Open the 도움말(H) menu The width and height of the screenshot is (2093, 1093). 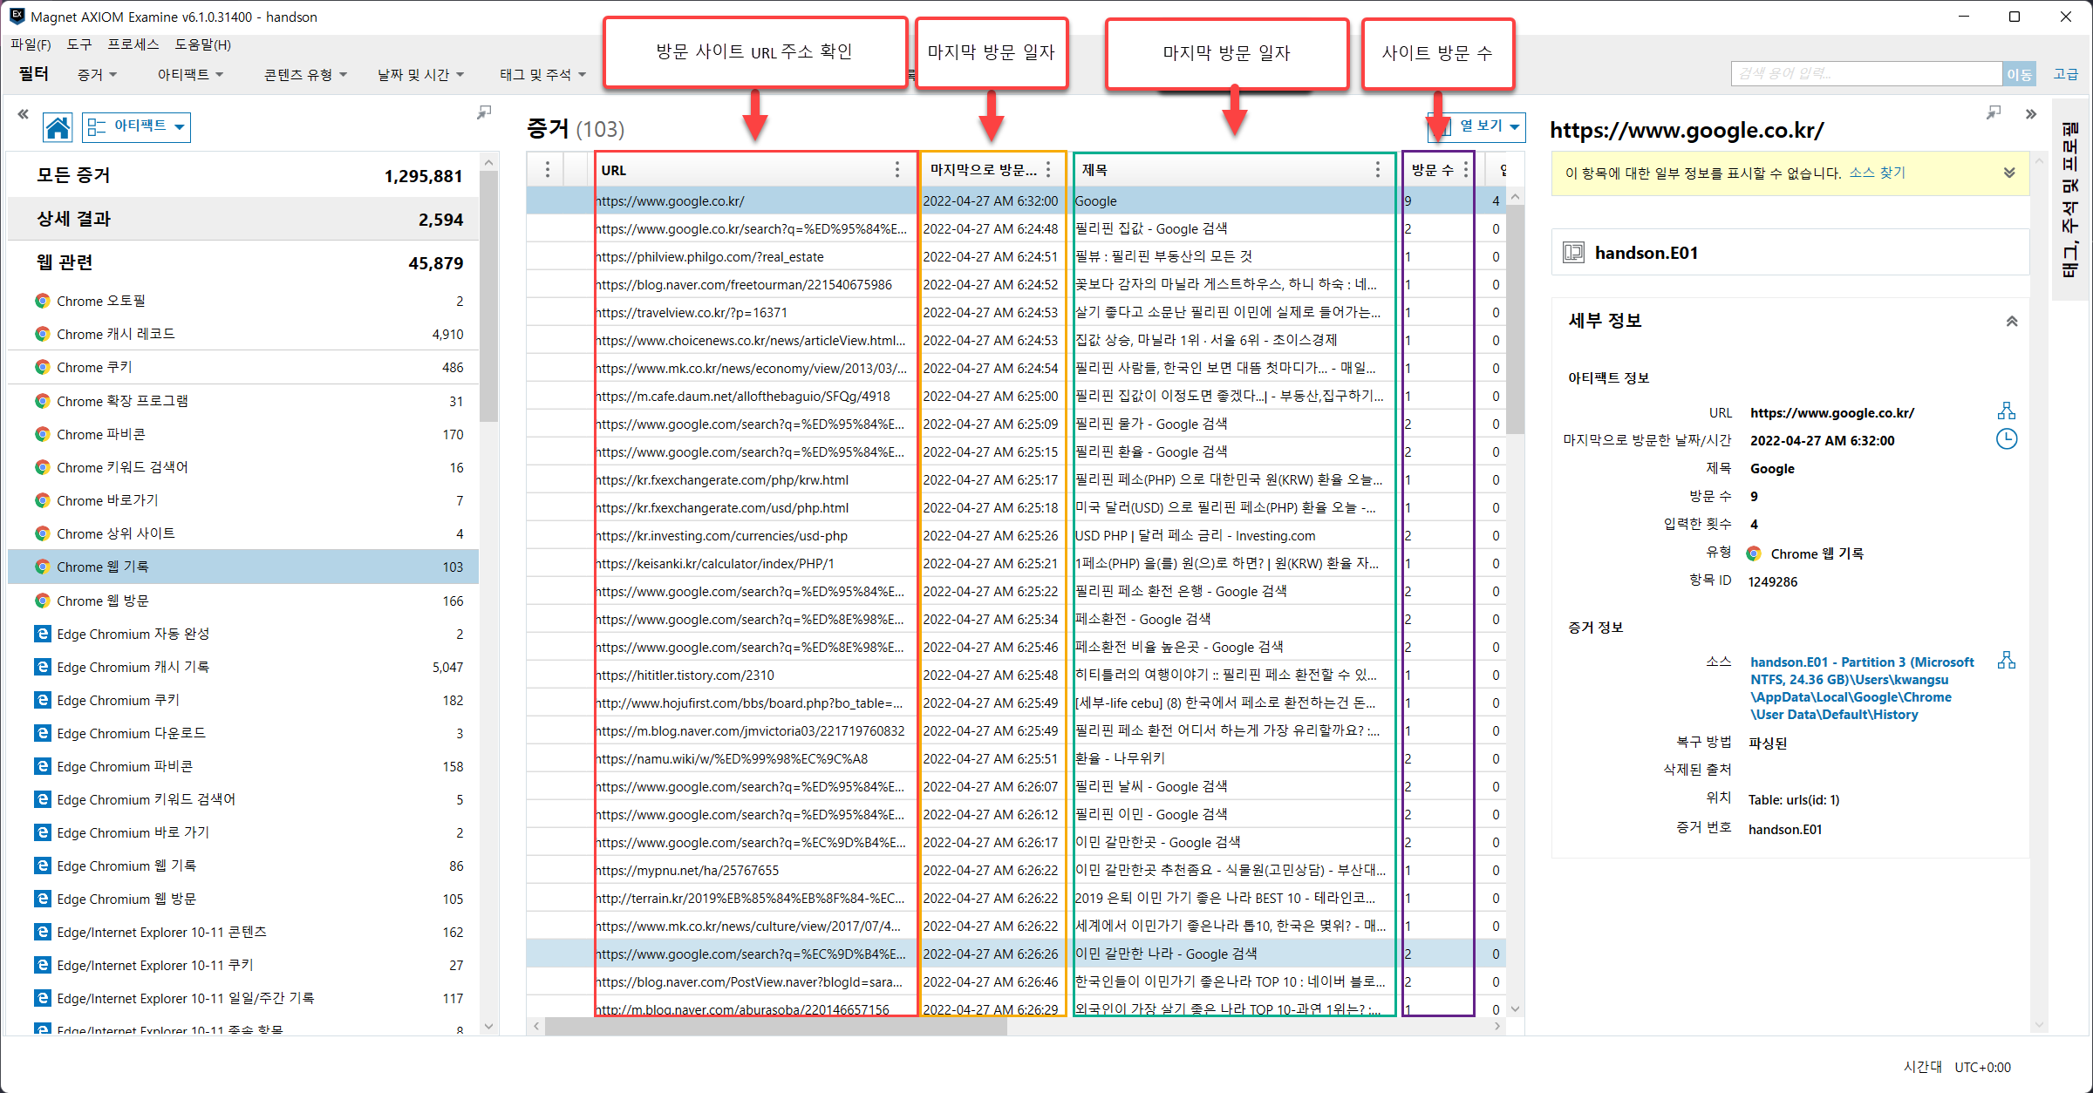point(202,44)
